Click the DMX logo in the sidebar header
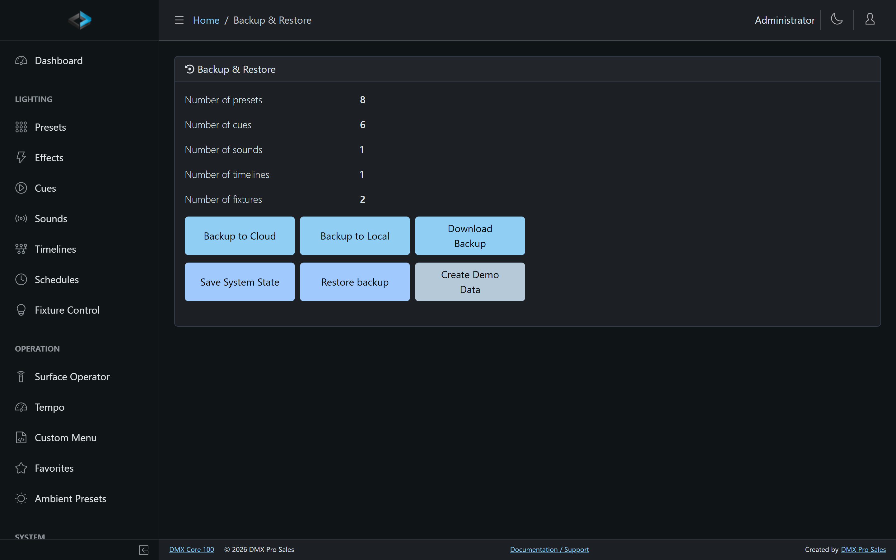 (80, 20)
